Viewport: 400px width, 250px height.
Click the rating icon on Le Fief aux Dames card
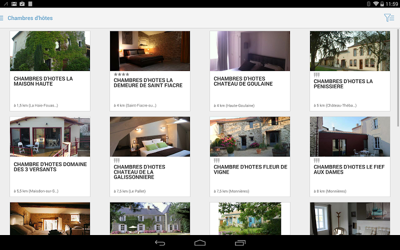[316, 160]
